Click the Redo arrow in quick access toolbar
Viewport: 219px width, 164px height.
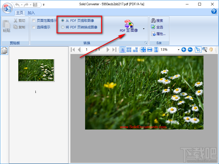(x=26, y=5)
